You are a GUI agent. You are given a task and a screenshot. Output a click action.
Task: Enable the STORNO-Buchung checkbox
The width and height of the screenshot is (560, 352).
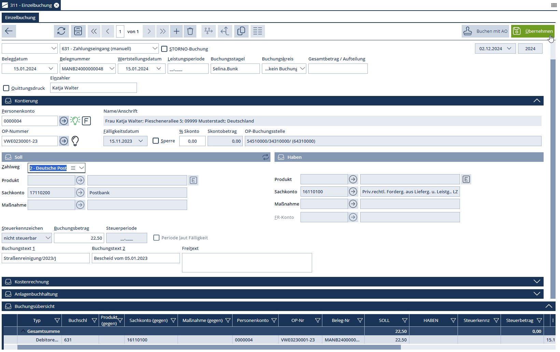pyautogui.click(x=164, y=49)
